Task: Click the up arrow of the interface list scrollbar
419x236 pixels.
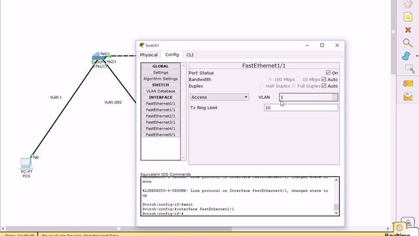Action: [183, 66]
